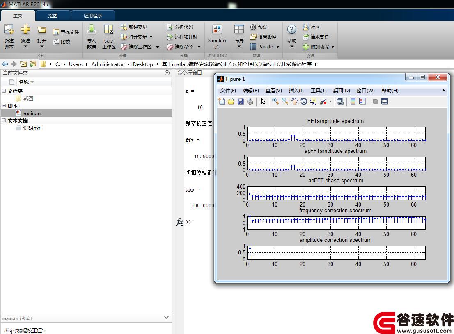
Task: Open 工具(T) menu in Figure 1
Action: tap(319, 91)
